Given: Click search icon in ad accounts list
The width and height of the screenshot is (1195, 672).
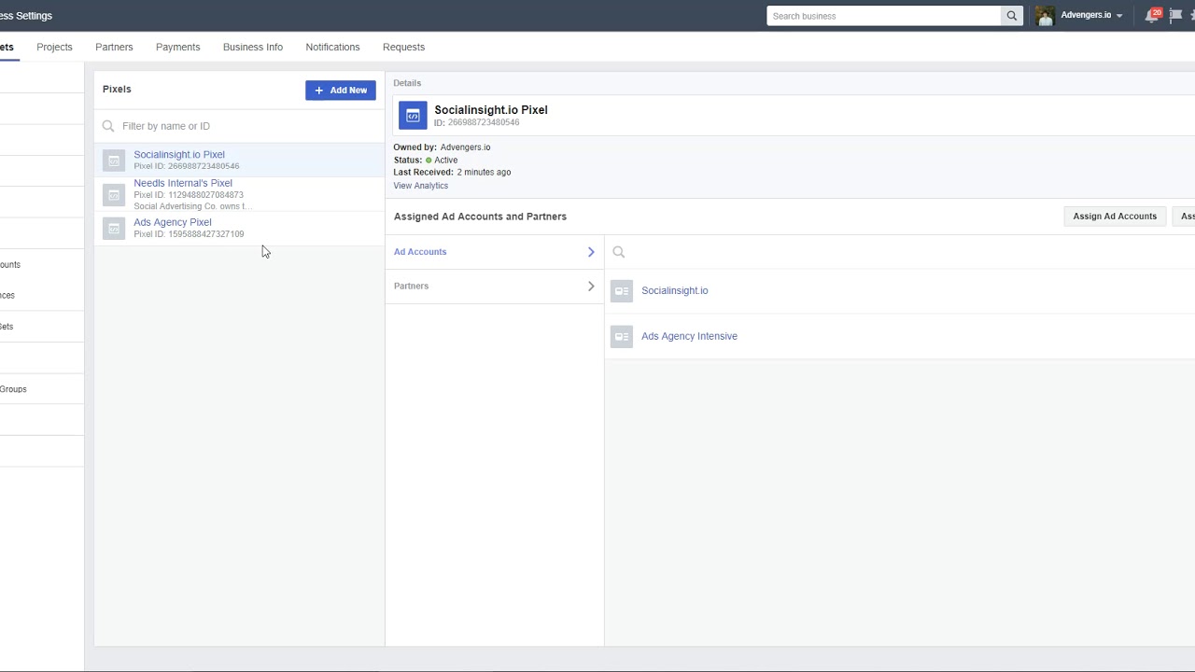Looking at the screenshot, I should [618, 252].
